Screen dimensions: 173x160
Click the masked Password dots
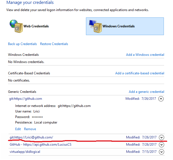click(37, 117)
